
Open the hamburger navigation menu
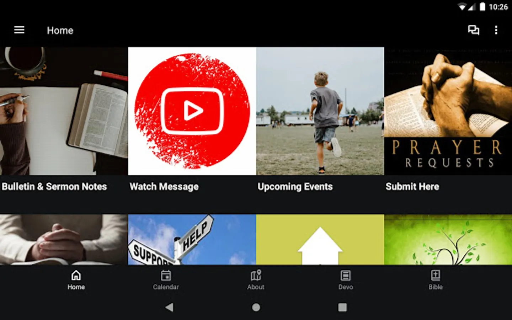coord(19,30)
